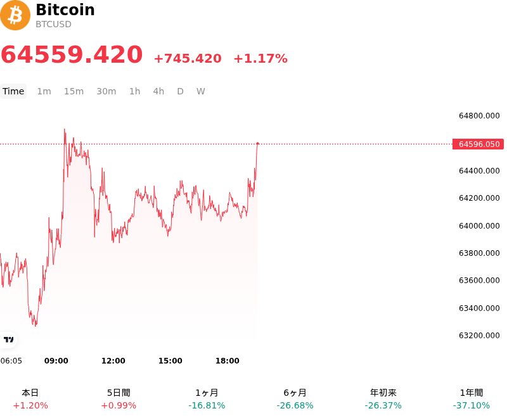Click the 12:00 marker on time axis
Image resolution: width=507 pixels, height=418 pixels.
113,361
